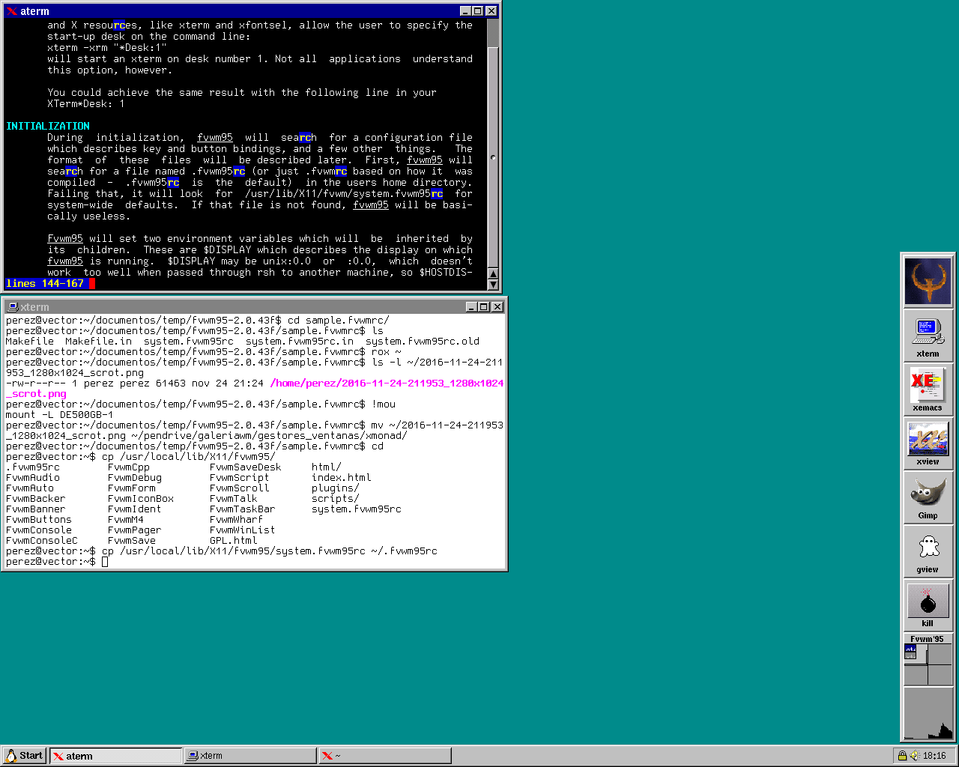Click "FvwmWharf" in the xterm listing
The width and height of the screenshot is (959, 767).
point(237,520)
